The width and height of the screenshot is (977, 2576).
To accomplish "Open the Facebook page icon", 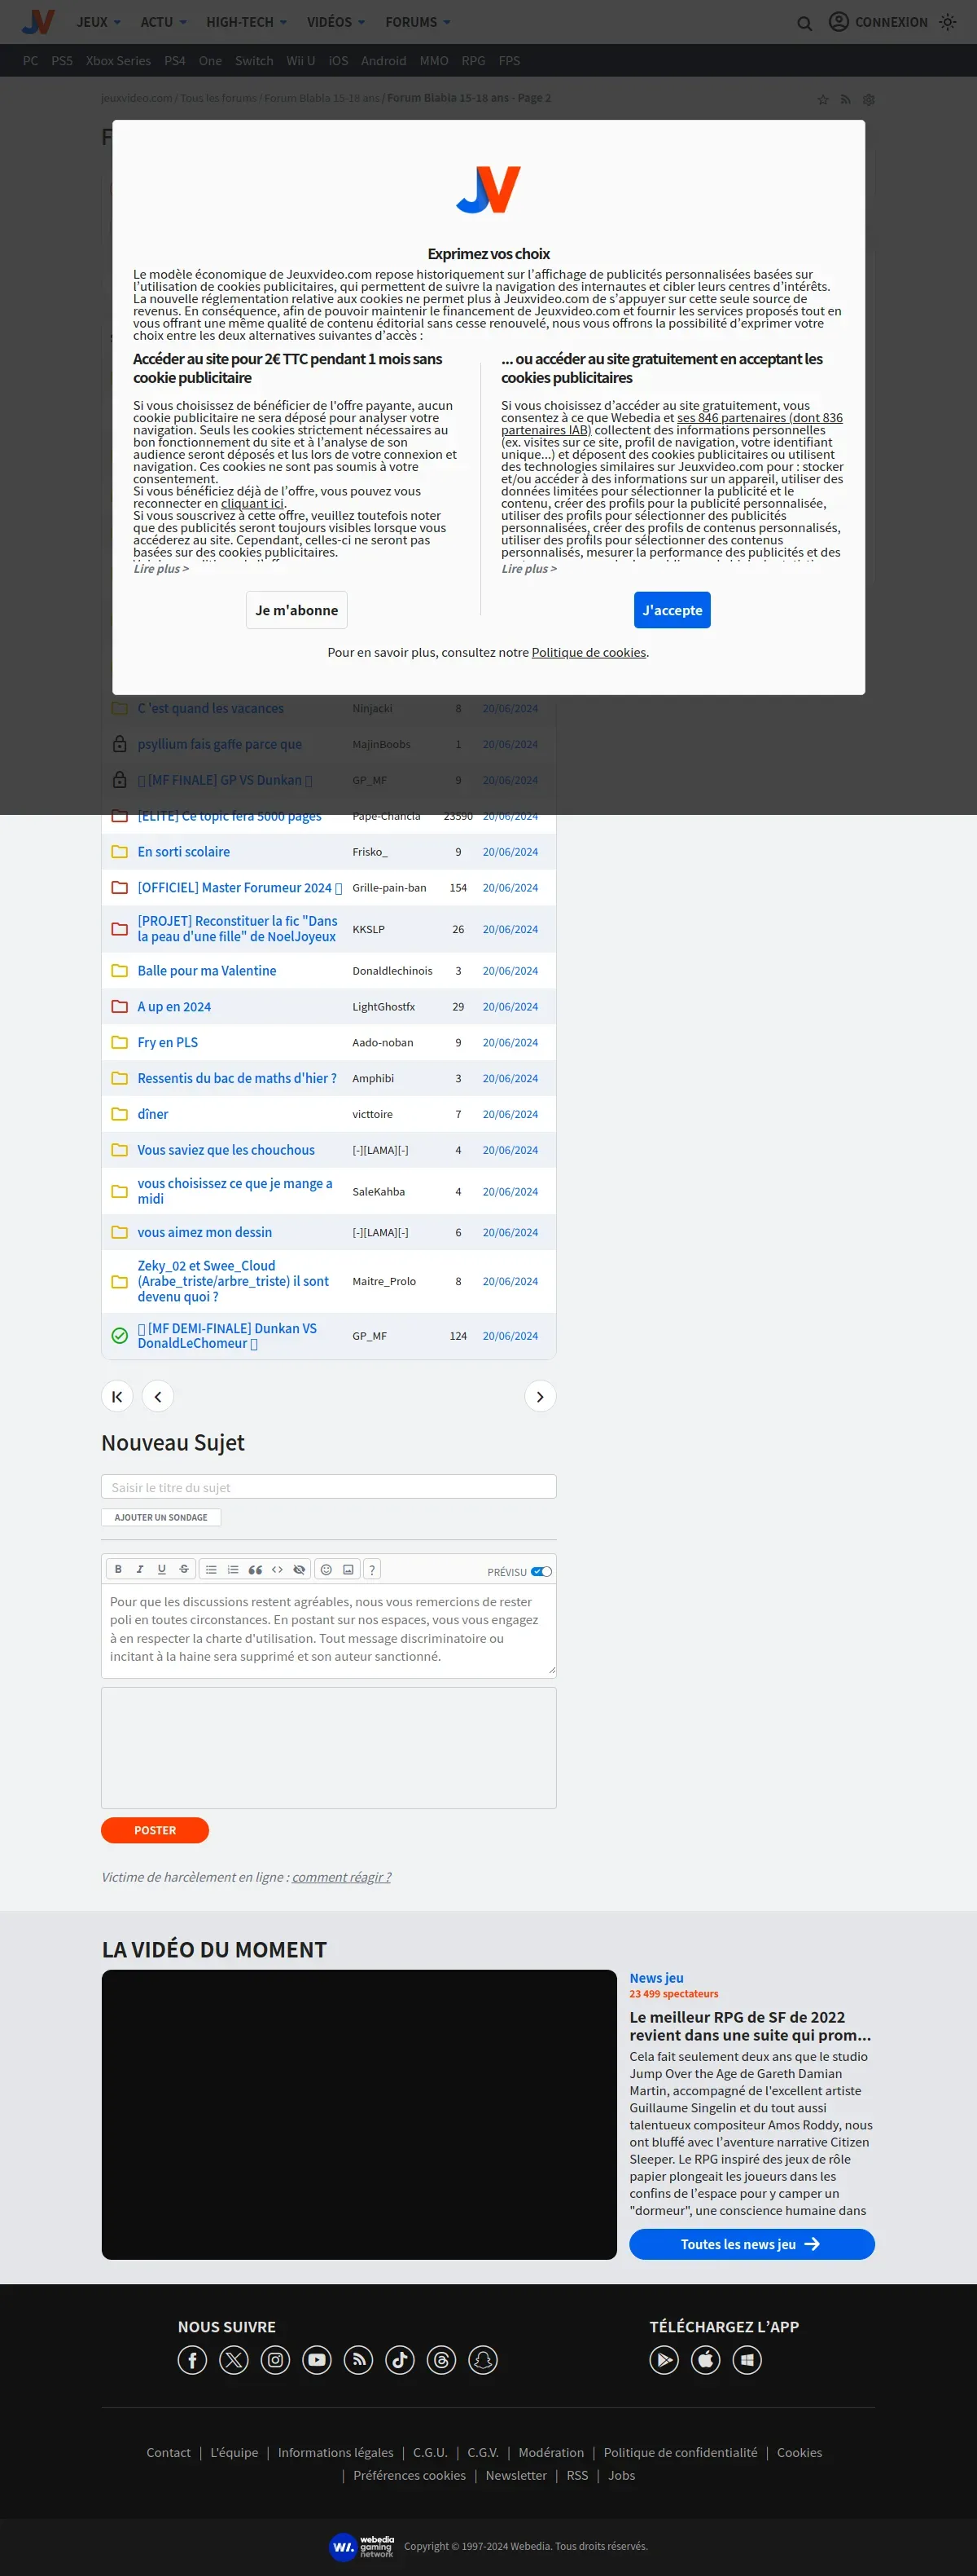I will pos(192,2360).
